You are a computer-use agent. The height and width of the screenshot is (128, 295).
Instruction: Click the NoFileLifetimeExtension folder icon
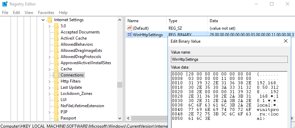tap(56, 106)
